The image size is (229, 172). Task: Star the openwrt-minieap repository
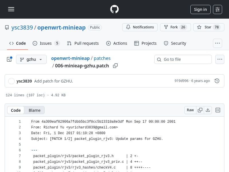tap(208, 27)
